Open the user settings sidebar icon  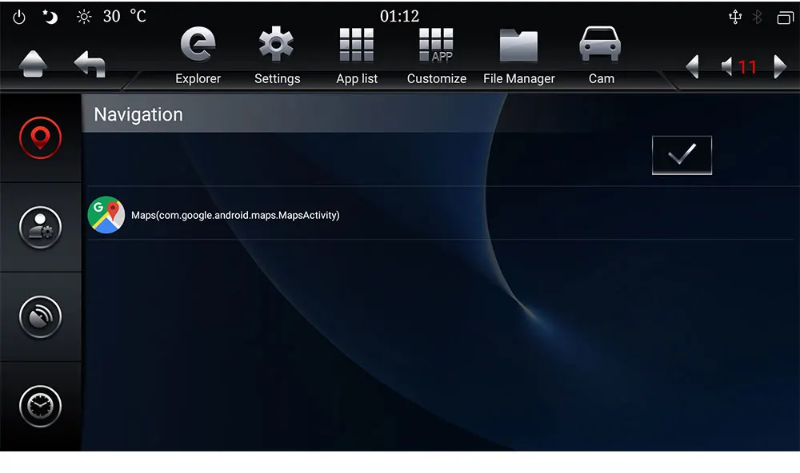[x=40, y=228]
